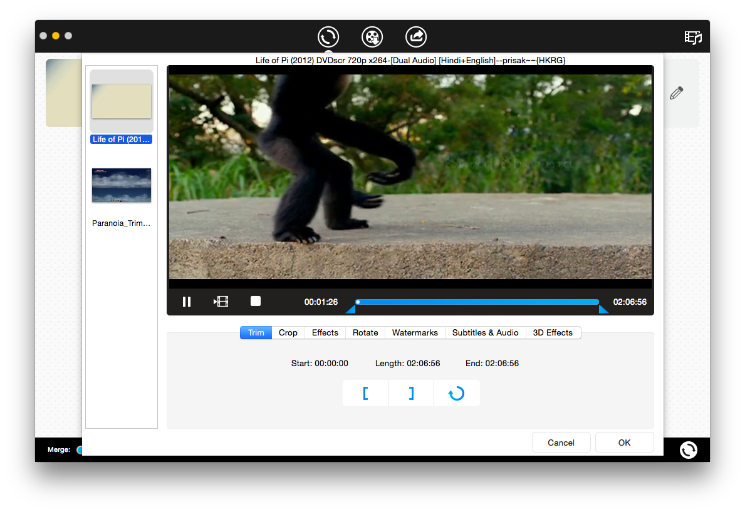Screen dimensions: 745x512
Task: Go to the Watermarks tab
Action: [x=415, y=332]
